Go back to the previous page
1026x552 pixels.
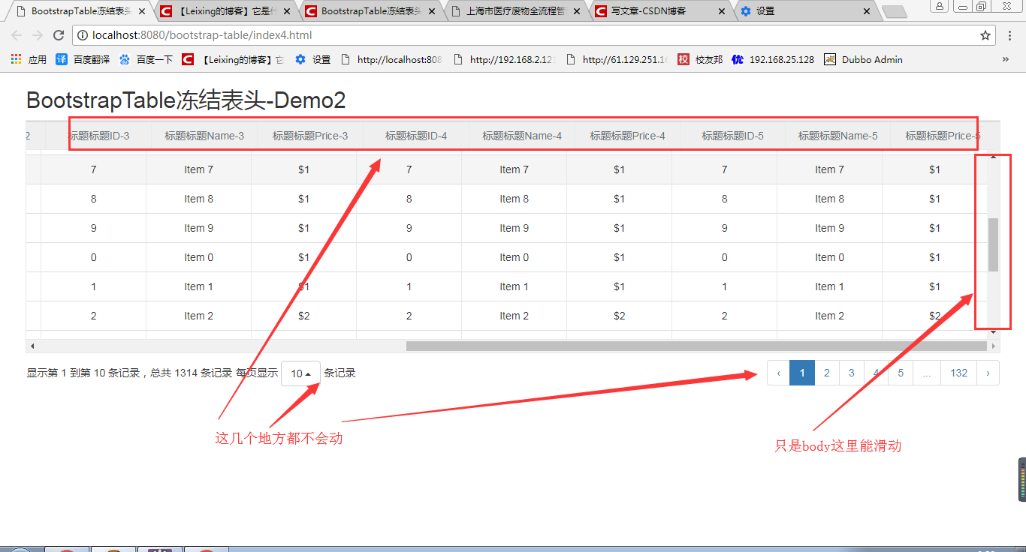coord(17,35)
